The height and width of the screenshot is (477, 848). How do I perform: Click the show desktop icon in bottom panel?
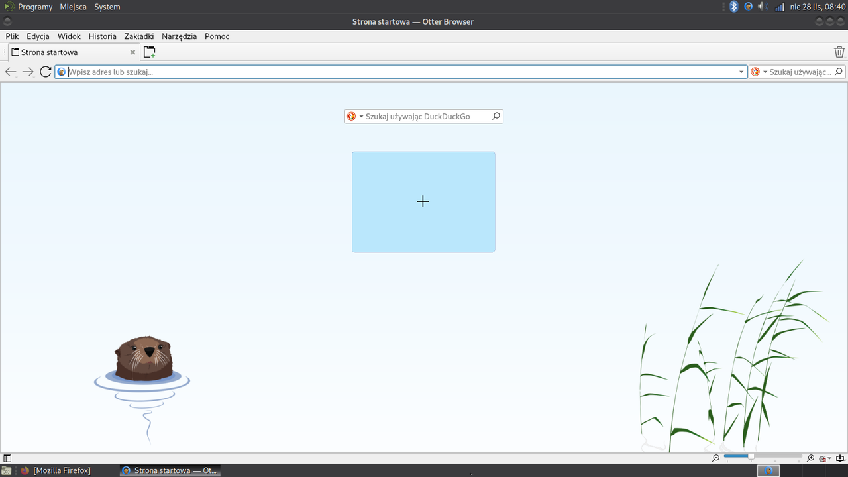5,470
